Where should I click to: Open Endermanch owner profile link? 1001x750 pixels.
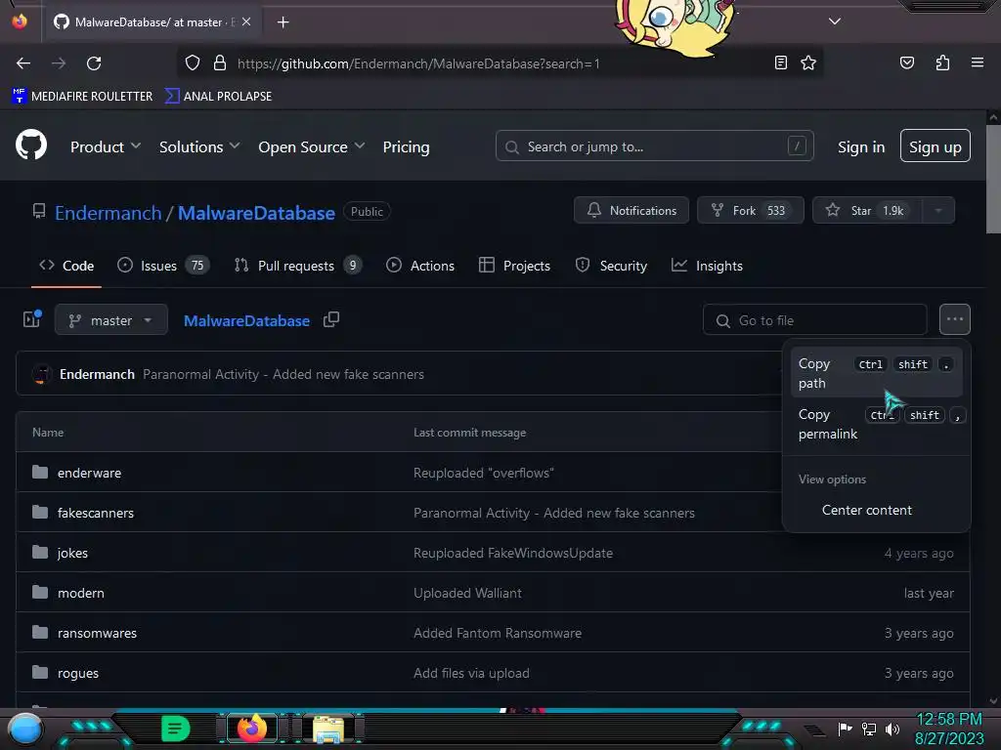(108, 212)
